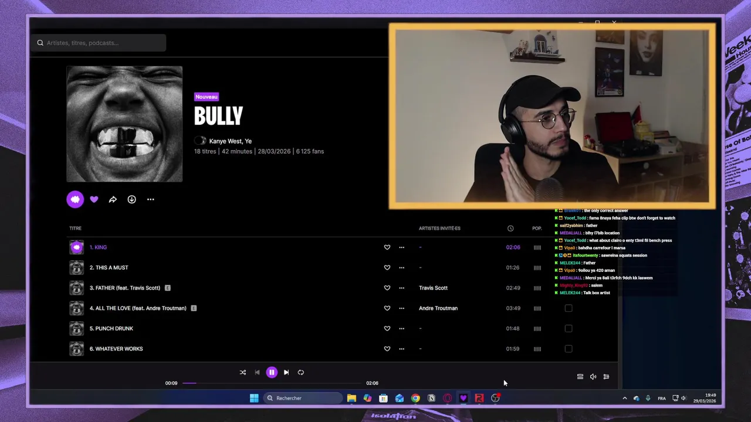Open the guest artist Travis Scott
The width and height of the screenshot is (751, 422).
coord(433,288)
